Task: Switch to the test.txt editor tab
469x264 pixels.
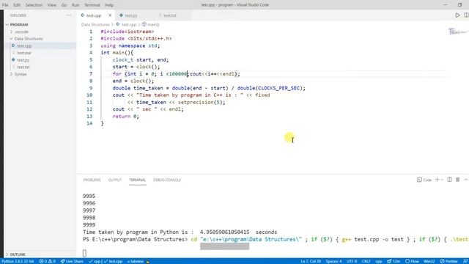Action: (169, 15)
